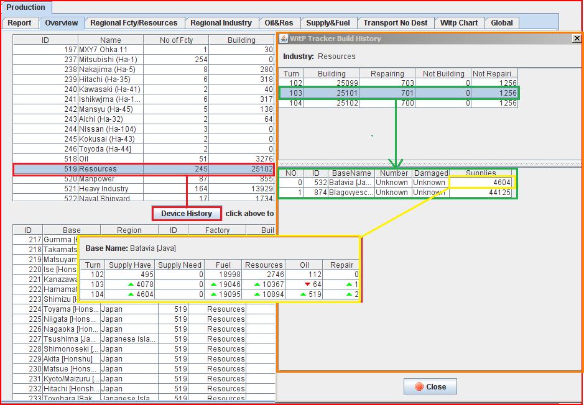Click Supply Have value 4078 in popup
The height and width of the screenshot is (405, 584).
point(144,284)
